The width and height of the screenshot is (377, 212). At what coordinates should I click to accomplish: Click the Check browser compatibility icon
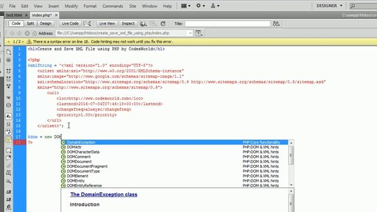tap(87, 24)
